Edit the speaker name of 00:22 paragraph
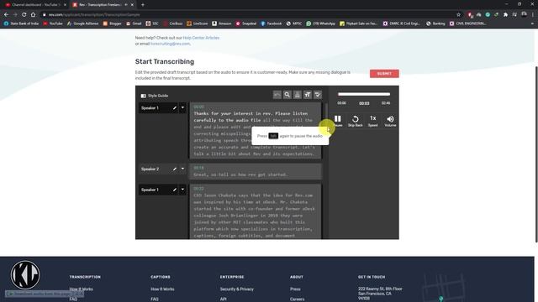This screenshot has height=302, width=538. (x=174, y=190)
